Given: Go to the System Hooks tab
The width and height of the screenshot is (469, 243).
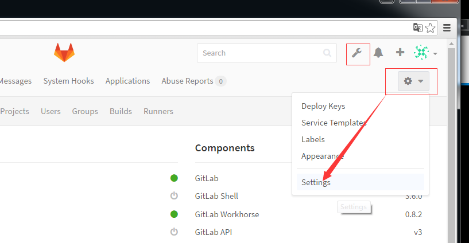Looking at the screenshot, I should (x=68, y=81).
